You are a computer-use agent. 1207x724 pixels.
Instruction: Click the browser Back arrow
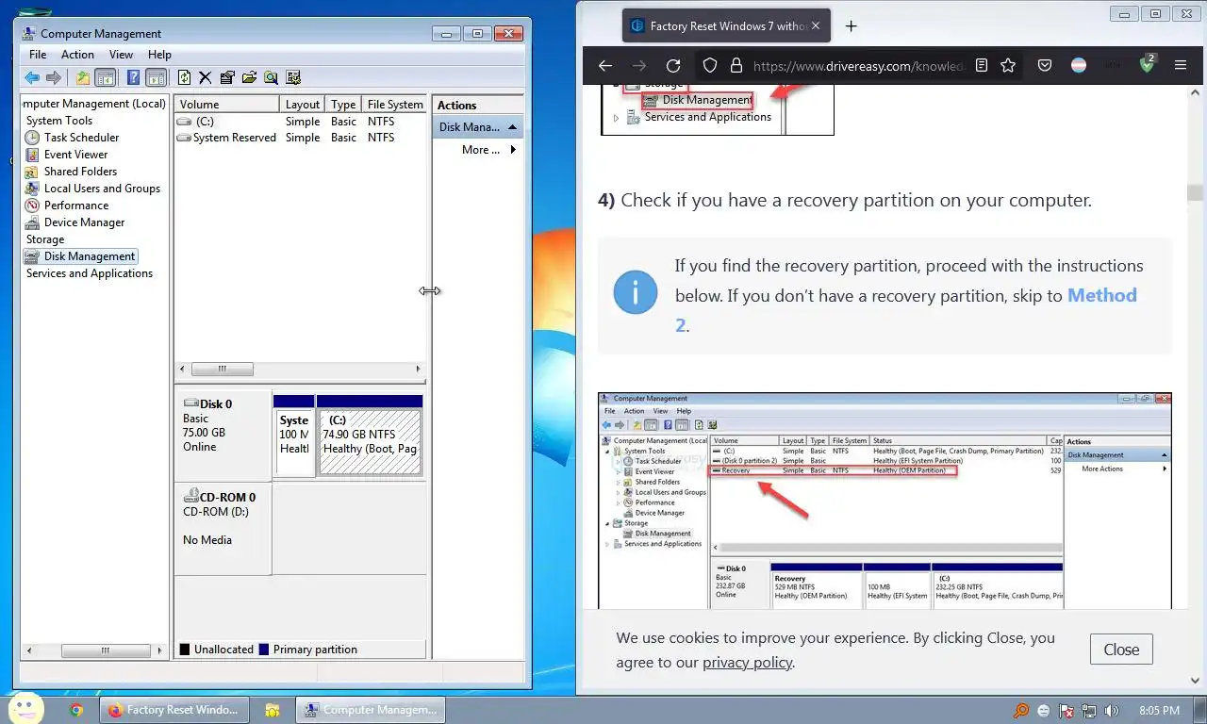[x=605, y=66]
